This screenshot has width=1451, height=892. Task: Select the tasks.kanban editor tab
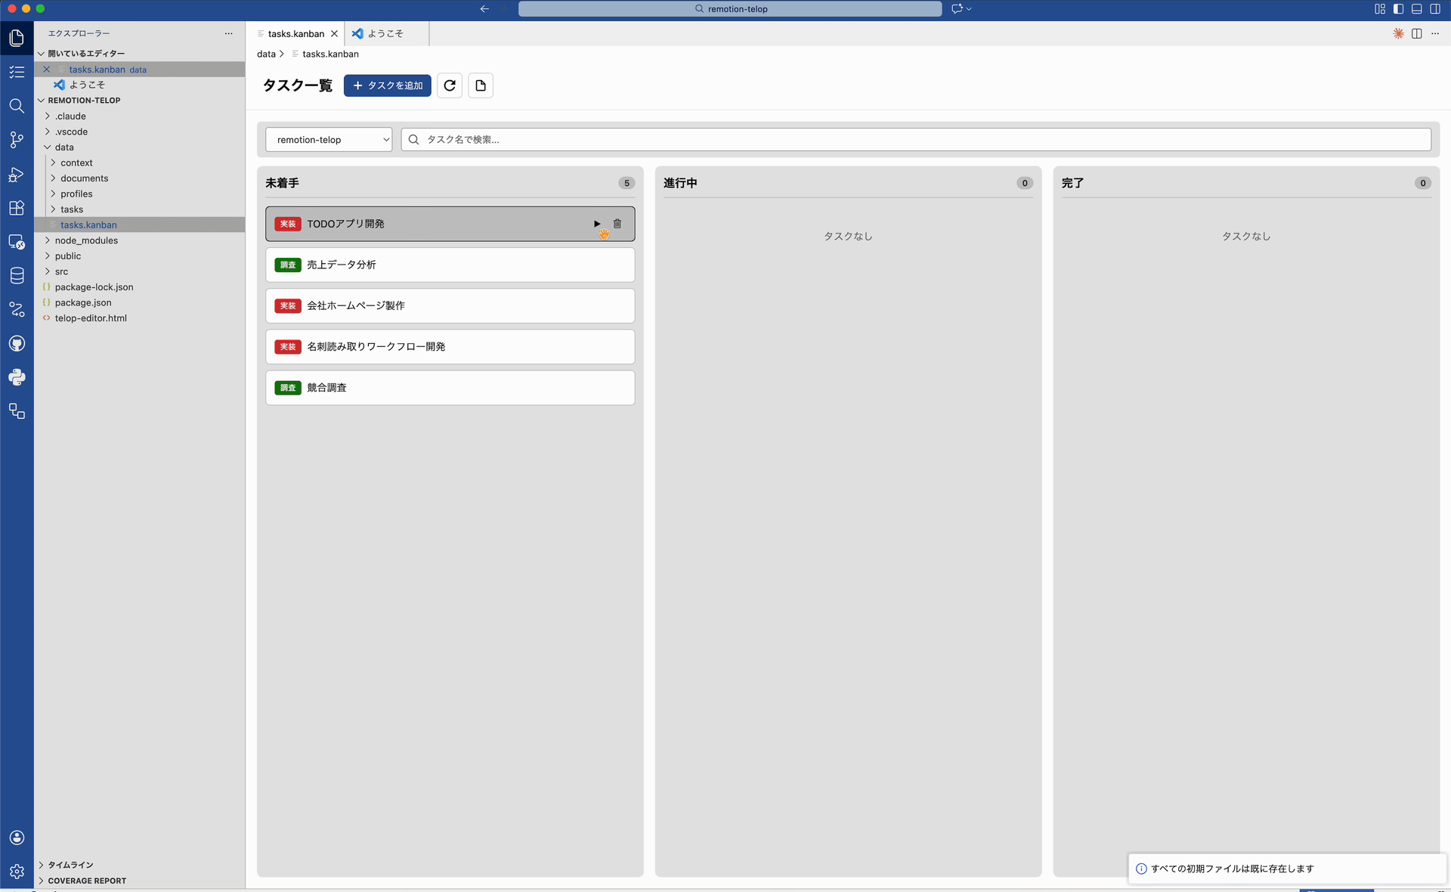(296, 33)
